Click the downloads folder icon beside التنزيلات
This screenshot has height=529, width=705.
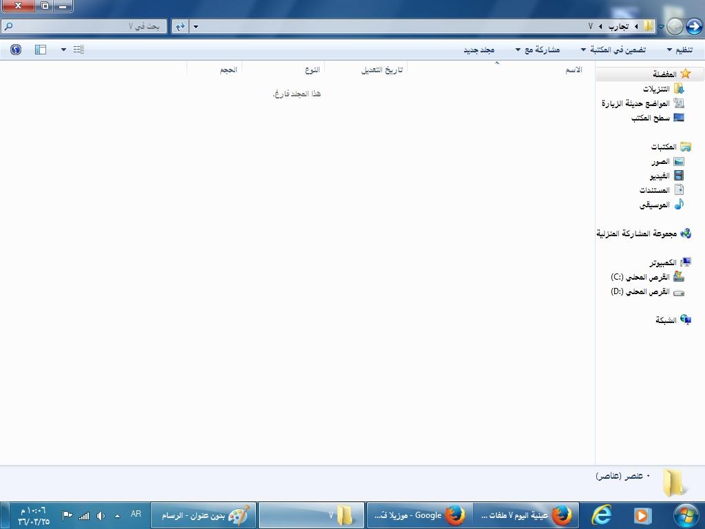point(678,89)
